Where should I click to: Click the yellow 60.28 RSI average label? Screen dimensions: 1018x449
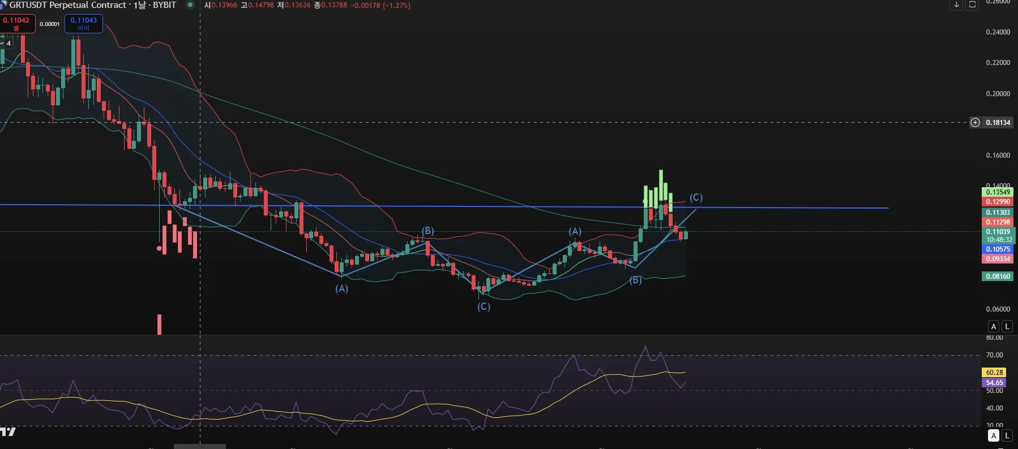pyautogui.click(x=994, y=373)
